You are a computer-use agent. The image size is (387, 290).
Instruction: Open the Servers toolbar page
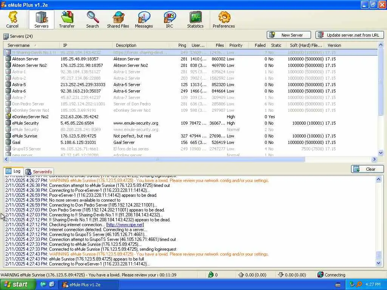[41, 20]
